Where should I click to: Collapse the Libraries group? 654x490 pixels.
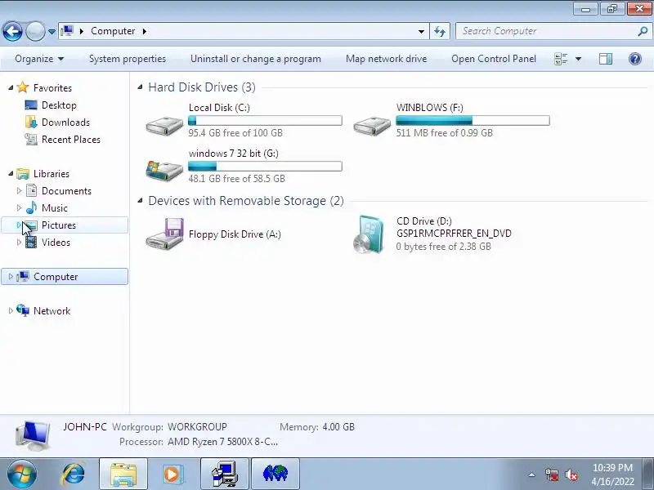[x=11, y=173]
